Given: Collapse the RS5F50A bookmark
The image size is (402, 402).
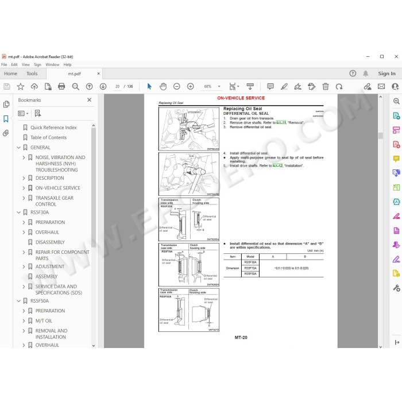Looking at the screenshot, I should coord(18,301).
